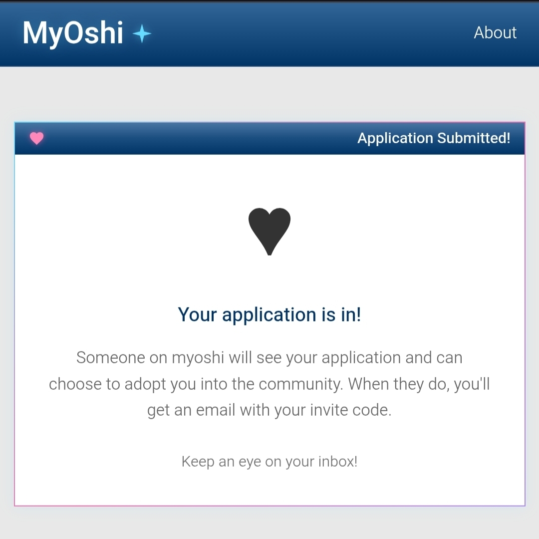The width and height of the screenshot is (539, 539).
Task: Click the "Application Submitted!" panel title
Action: (434, 138)
